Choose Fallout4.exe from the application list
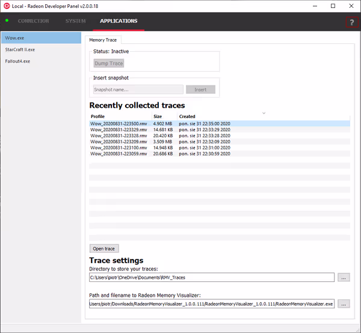Screen dimensions: 361x333 [40, 61]
